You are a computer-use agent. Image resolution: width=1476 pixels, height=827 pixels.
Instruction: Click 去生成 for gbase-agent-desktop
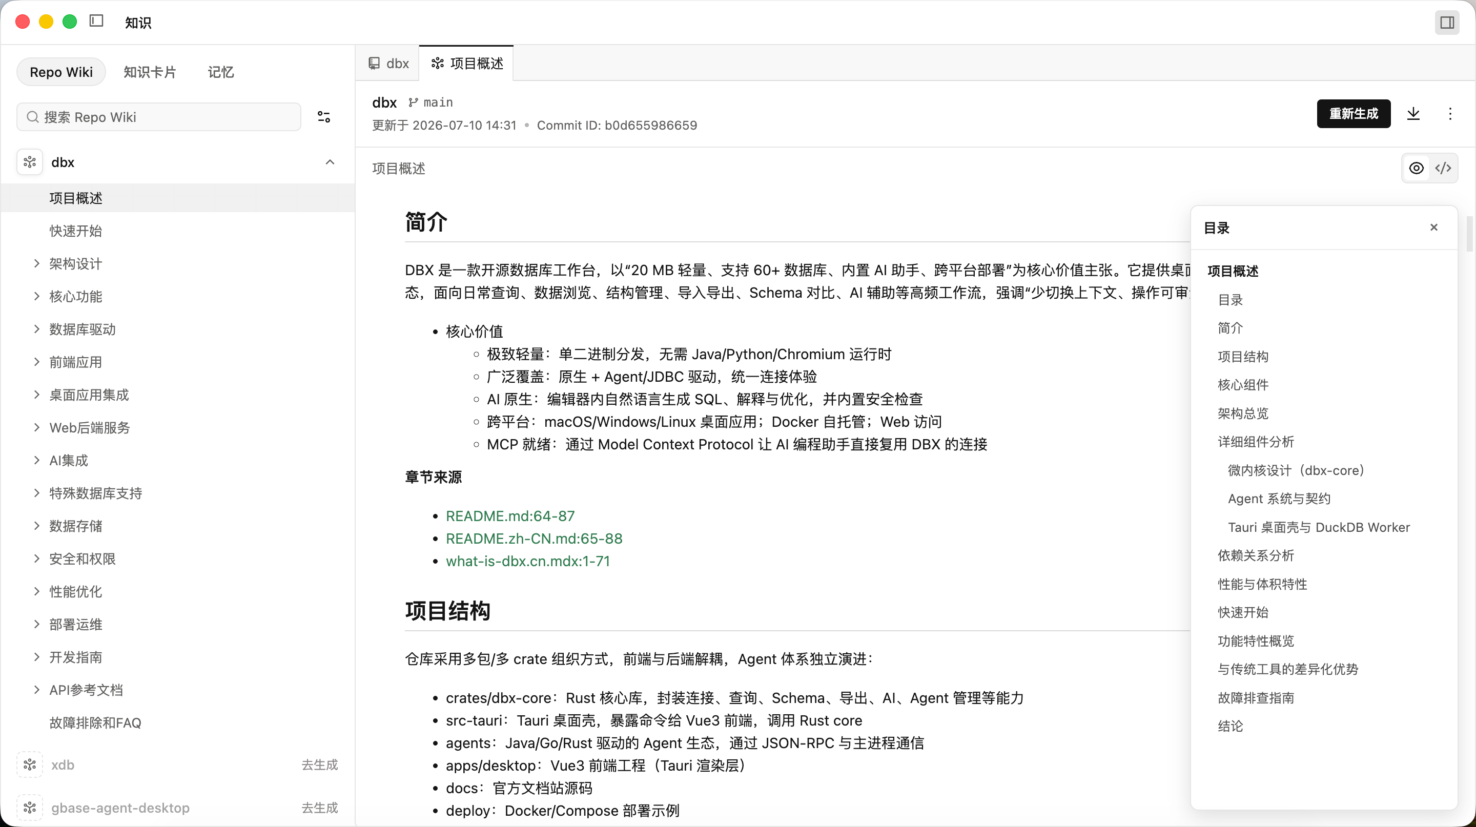pyautogui.click(x=320, y=808)
